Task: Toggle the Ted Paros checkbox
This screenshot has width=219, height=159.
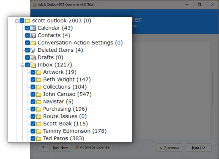Action: 33,138
